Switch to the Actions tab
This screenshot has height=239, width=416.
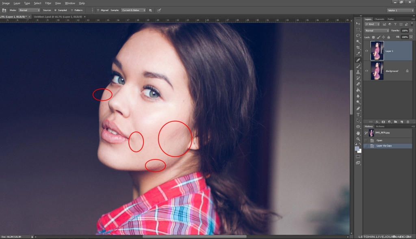click(380, 126)
